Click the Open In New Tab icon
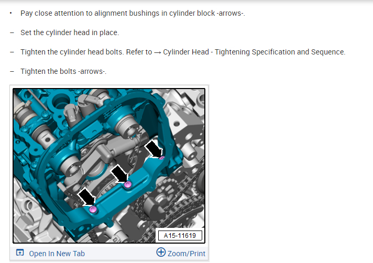The width and height of the screenshot is (373, 263). click(x=20, y=253)
